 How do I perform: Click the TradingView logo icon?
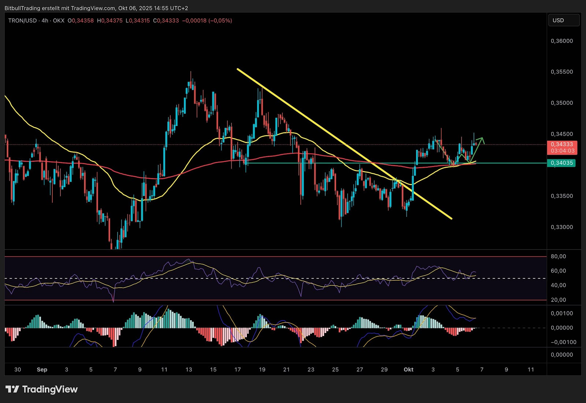pyautogui.click(x=12, y=389)
